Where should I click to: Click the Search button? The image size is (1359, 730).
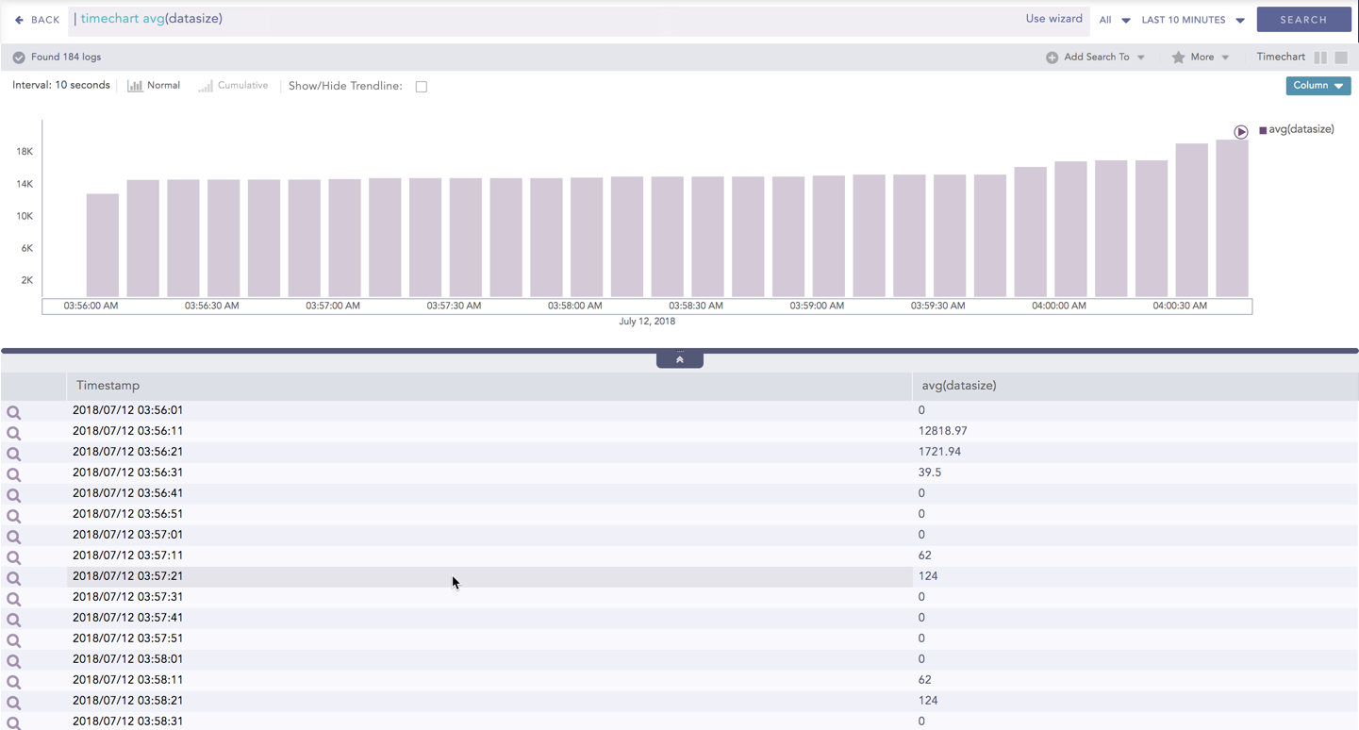coord(1303,20)
